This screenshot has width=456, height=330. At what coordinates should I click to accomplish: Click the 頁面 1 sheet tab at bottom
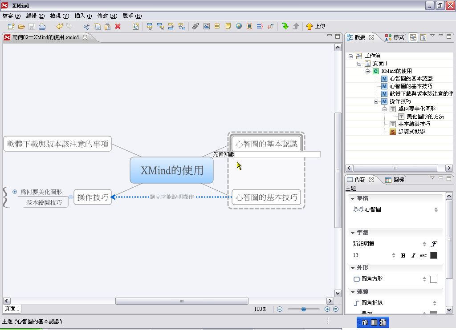click(x=12, y=309)
